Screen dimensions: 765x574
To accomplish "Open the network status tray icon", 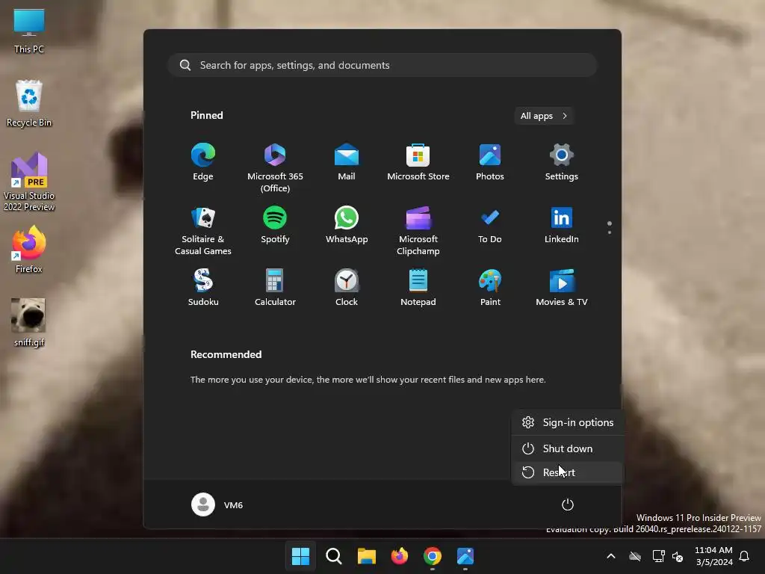I will 659,556.
